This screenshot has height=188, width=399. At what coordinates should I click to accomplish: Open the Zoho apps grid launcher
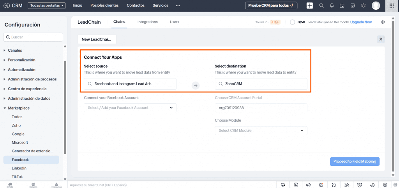392,5
